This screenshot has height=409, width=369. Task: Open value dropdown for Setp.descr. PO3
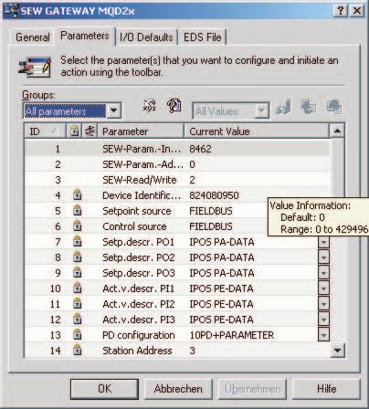coord(323,273)
